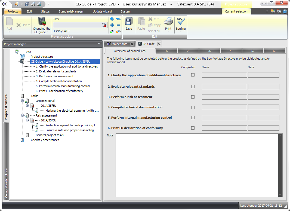This screenshot has height=211, width=290.
Task: Open the Display: All dropdown
Action: pyautogui.click(x=61, y=31)
